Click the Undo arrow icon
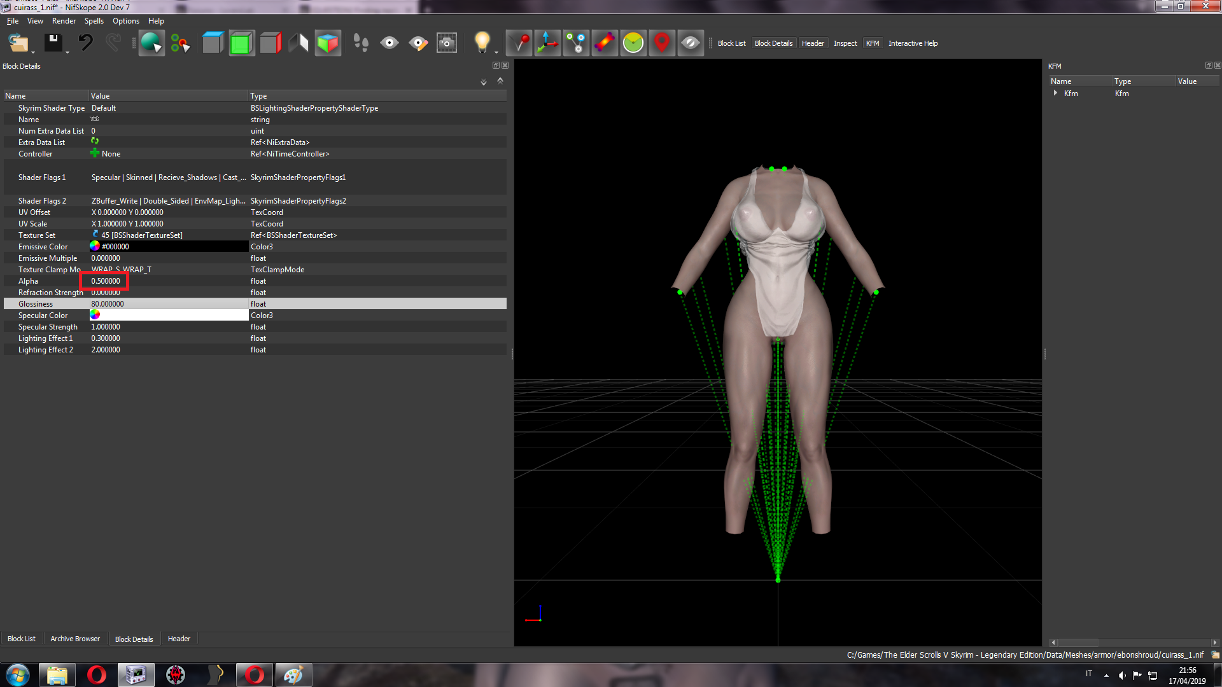1222x687 pixels. pyautogui.click(x=85, y=43)
